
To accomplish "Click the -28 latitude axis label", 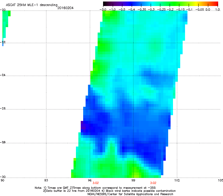I will click(3, 142).
